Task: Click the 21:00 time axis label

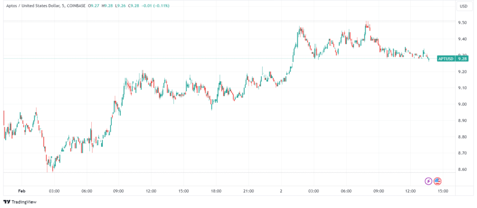Action: tap(248, 191)
